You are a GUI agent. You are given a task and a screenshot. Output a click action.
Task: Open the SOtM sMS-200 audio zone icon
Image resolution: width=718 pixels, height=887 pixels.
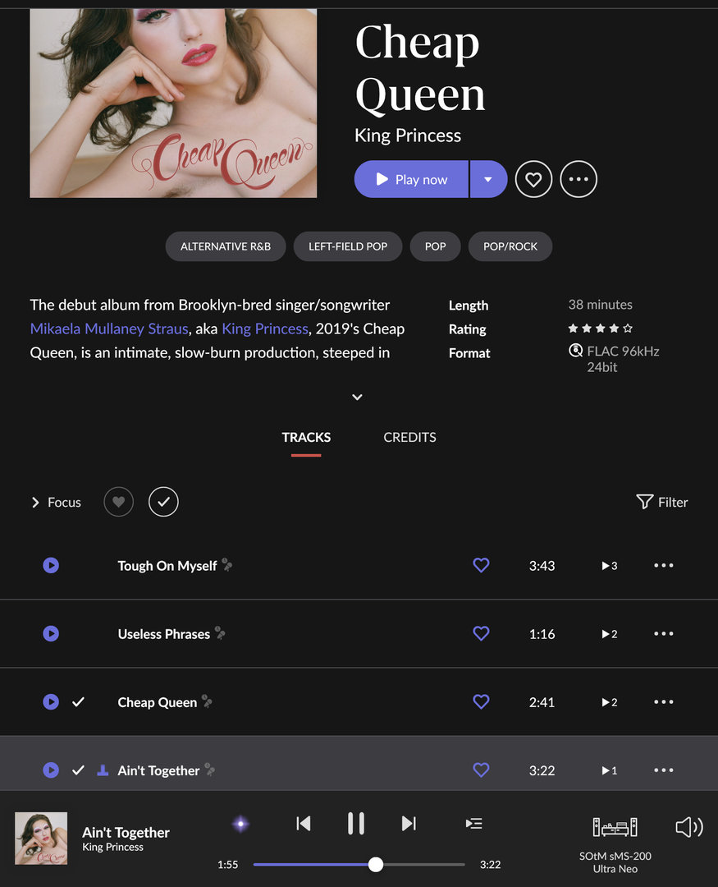(615, 827)
